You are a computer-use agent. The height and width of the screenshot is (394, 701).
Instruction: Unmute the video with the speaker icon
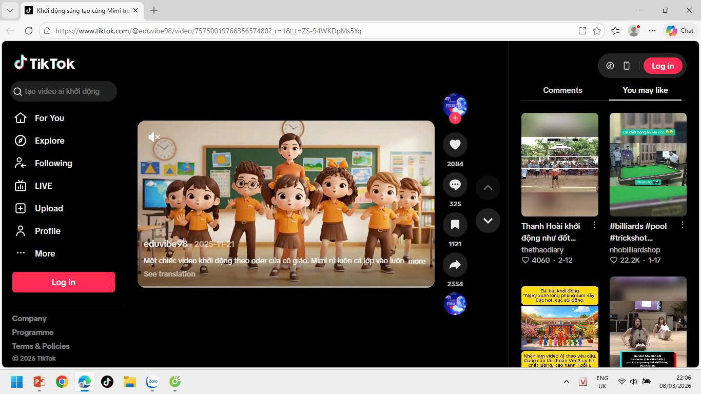click(x=154, y=137)
